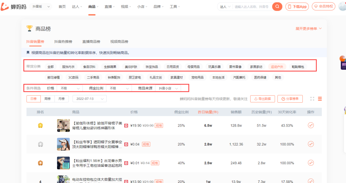
Task: Click the 导出数据 export button
Action: (x=262, y=99)
